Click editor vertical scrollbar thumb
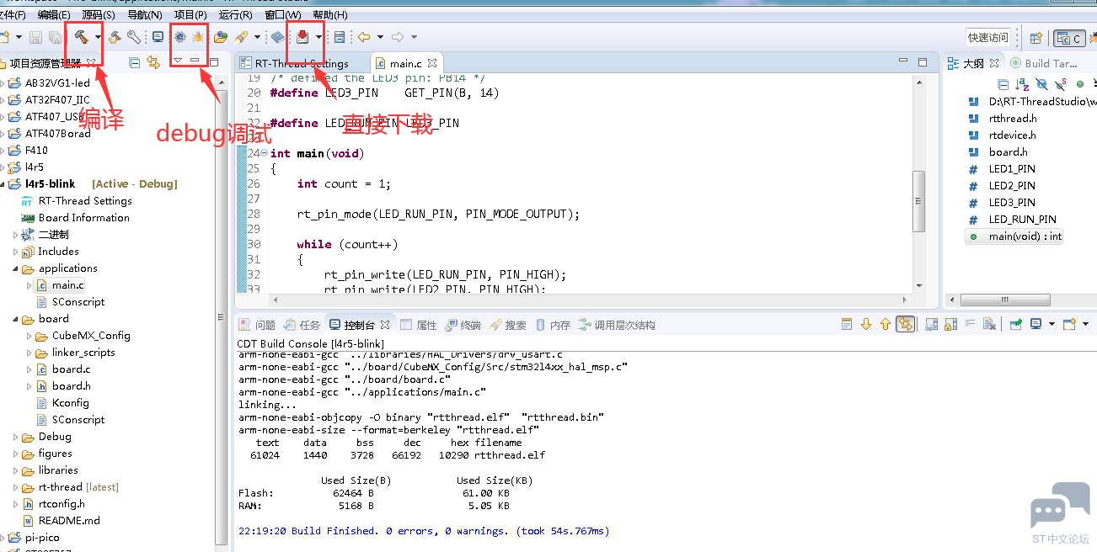 pyautogui.click(x=919, y=200)
